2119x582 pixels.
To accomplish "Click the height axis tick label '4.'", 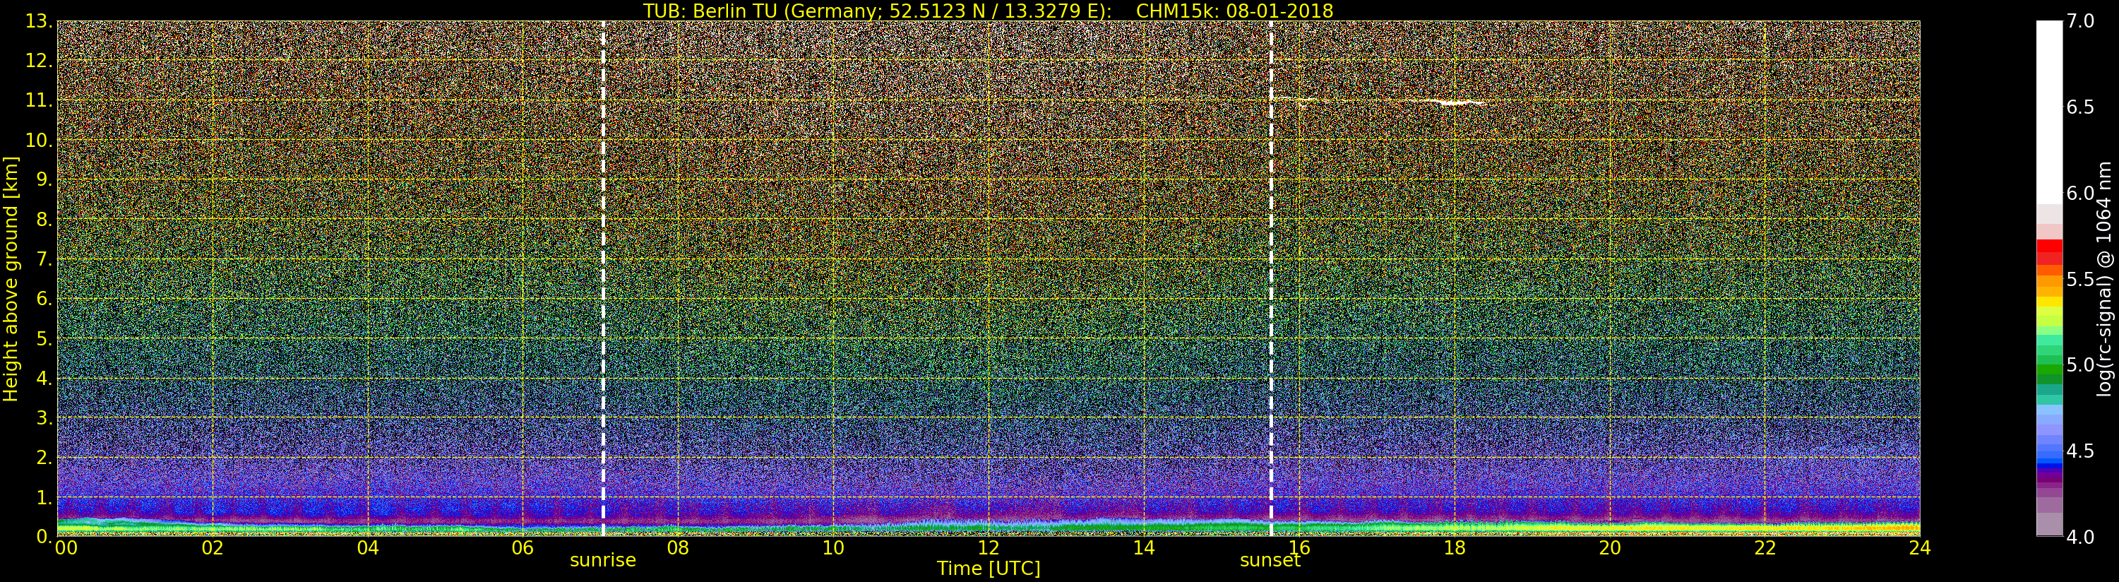I will pyautogui.click(x=44, y=378).
